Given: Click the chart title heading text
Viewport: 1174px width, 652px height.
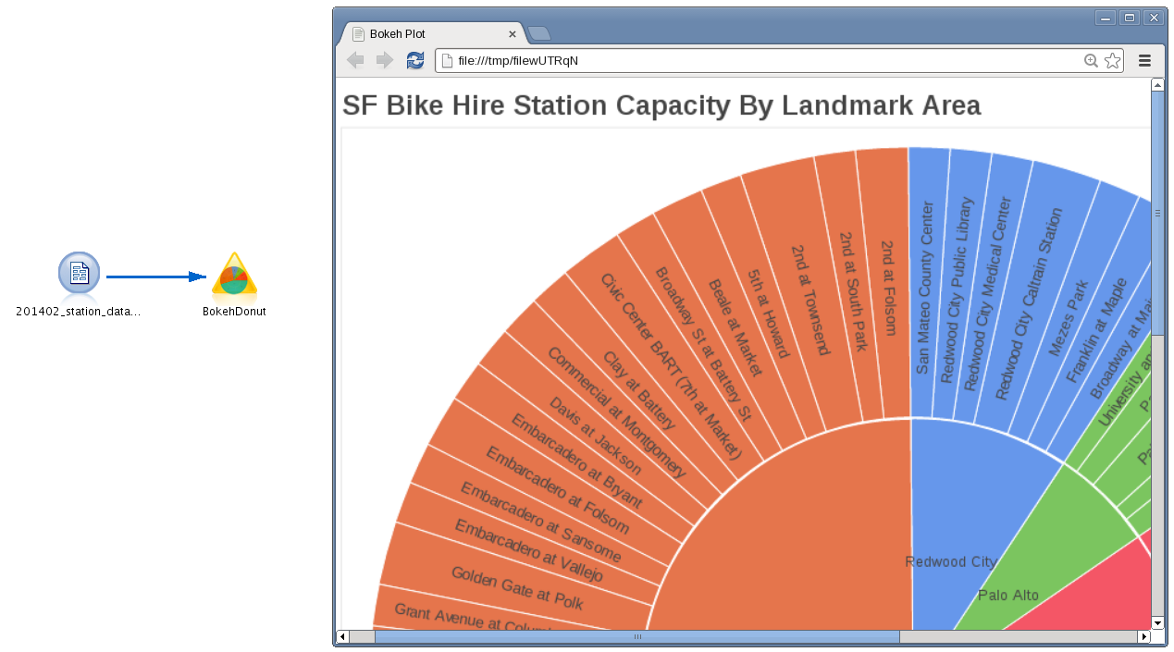Looking at the screenshot, I should [661, 105].
